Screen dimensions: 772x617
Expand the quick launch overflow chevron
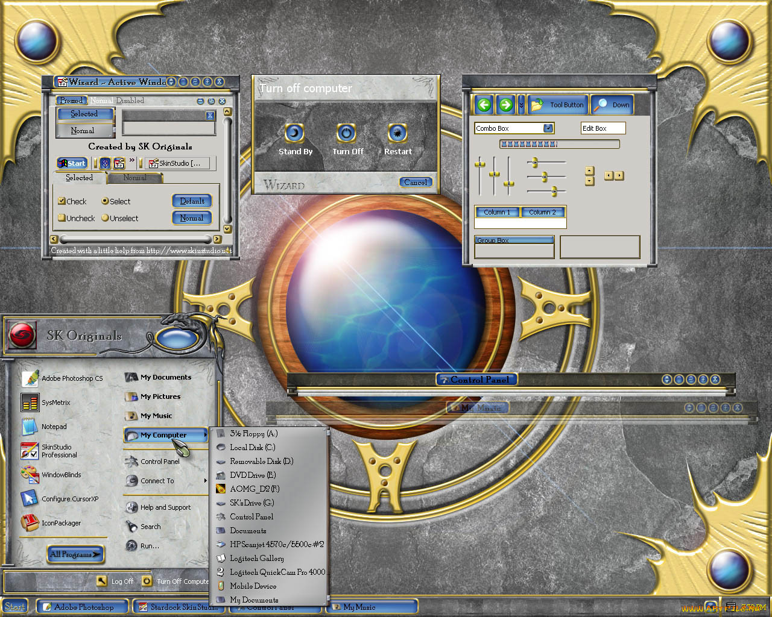click(131, 160)
